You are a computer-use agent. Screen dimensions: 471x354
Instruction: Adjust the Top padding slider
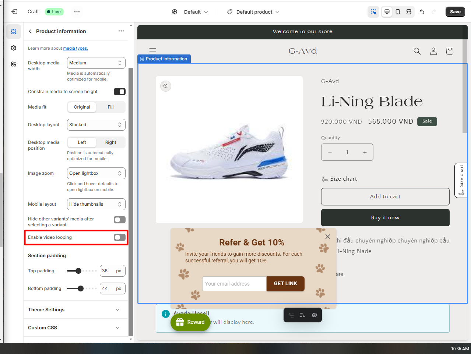[78, 271]
